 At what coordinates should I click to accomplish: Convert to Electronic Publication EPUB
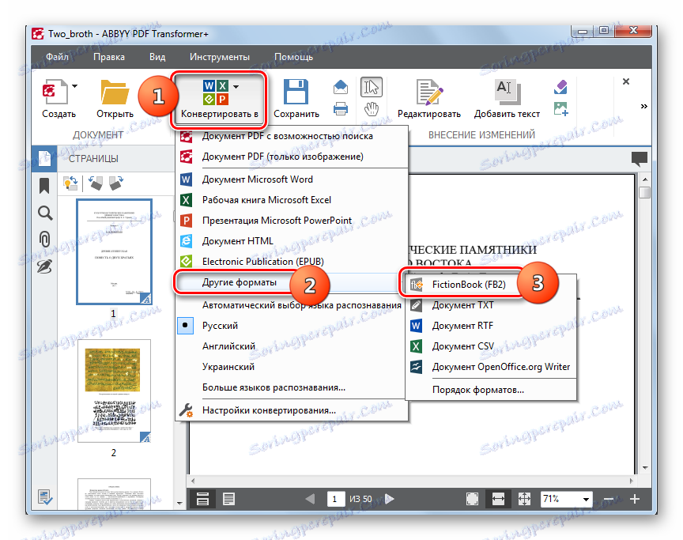pyautogui.click(x=291, y=261)
